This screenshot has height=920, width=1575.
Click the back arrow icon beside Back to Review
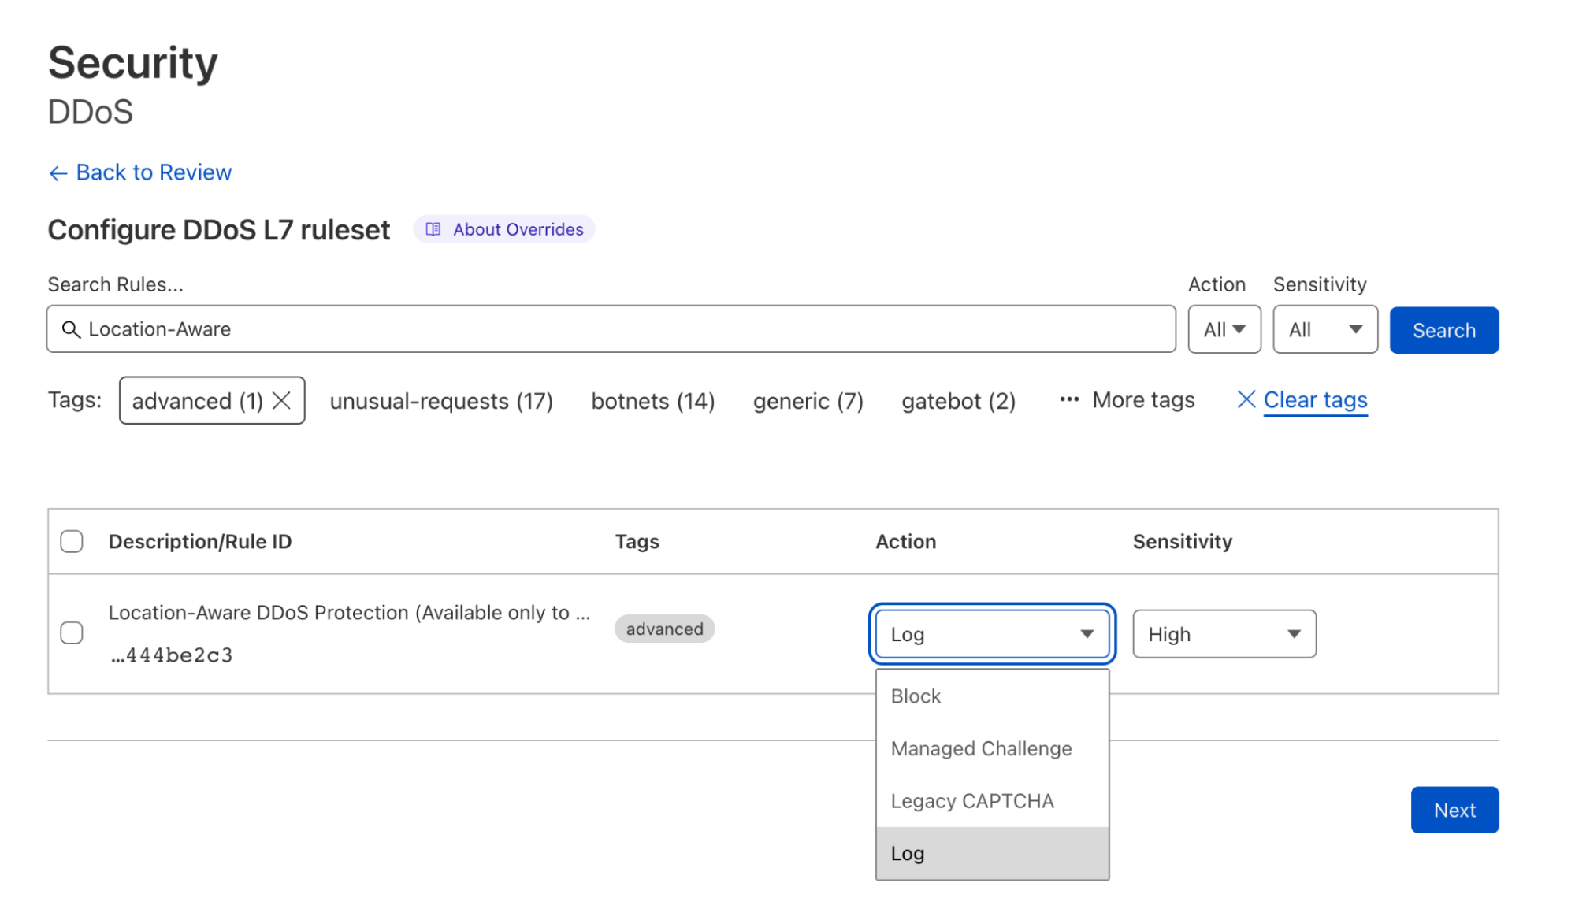58,173
